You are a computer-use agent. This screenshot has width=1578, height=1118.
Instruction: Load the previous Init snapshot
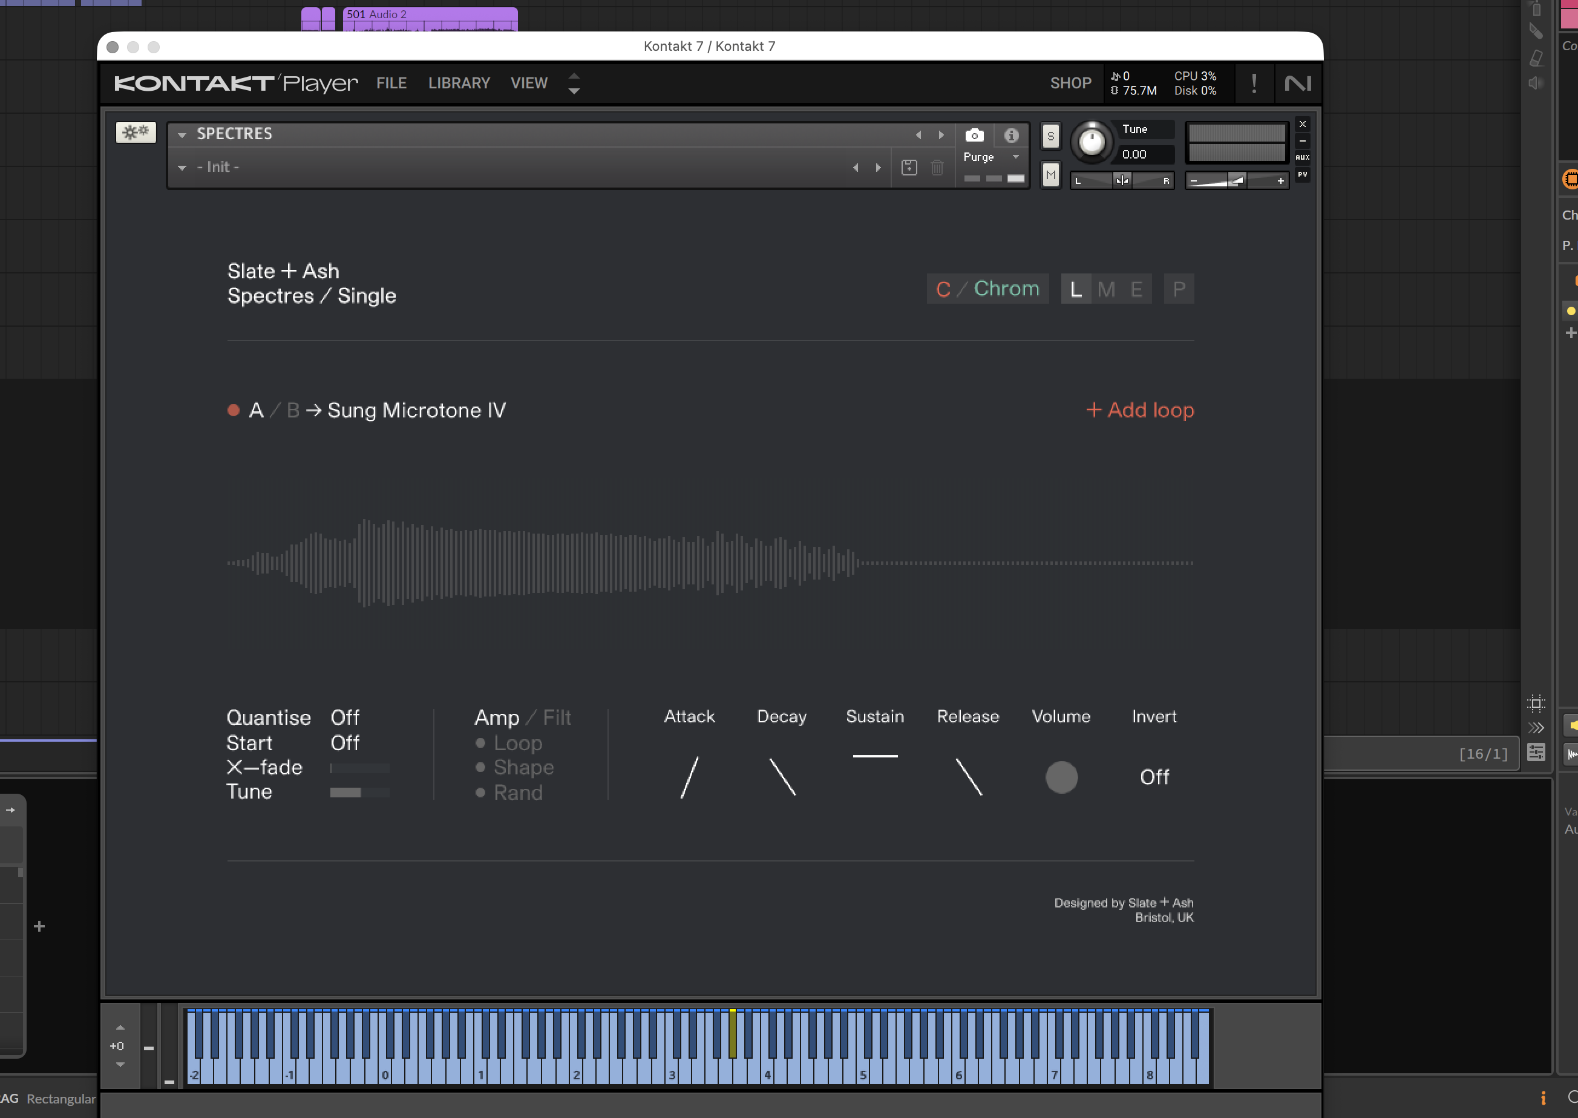coord(856,168)
